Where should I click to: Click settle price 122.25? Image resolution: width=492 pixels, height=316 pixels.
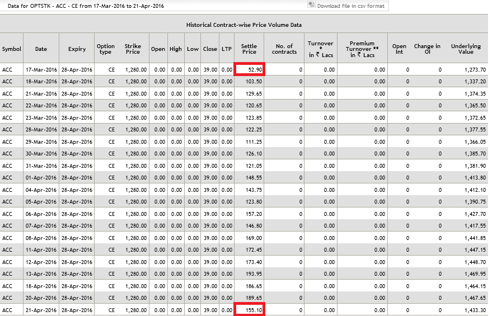coord(254,129)
